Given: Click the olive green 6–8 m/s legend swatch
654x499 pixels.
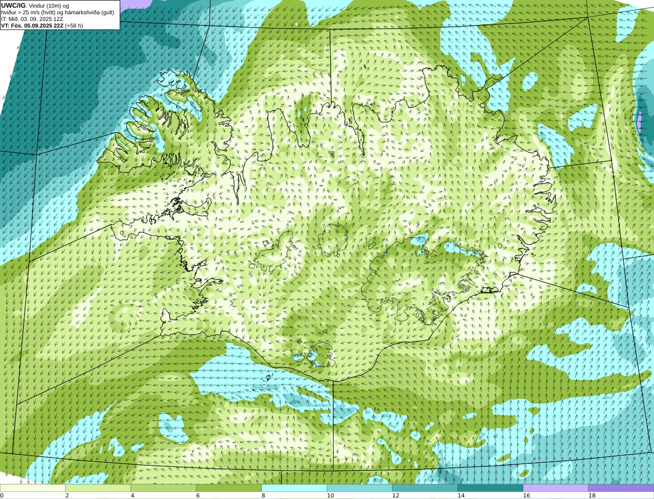Looking at the screenshot, I should click(229, 488).
